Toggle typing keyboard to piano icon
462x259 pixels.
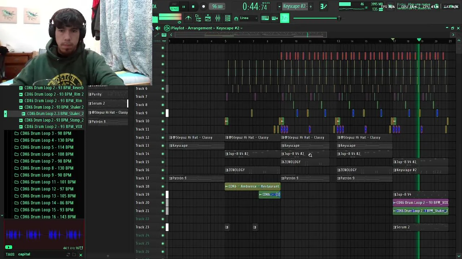click(x=265, y=18)
